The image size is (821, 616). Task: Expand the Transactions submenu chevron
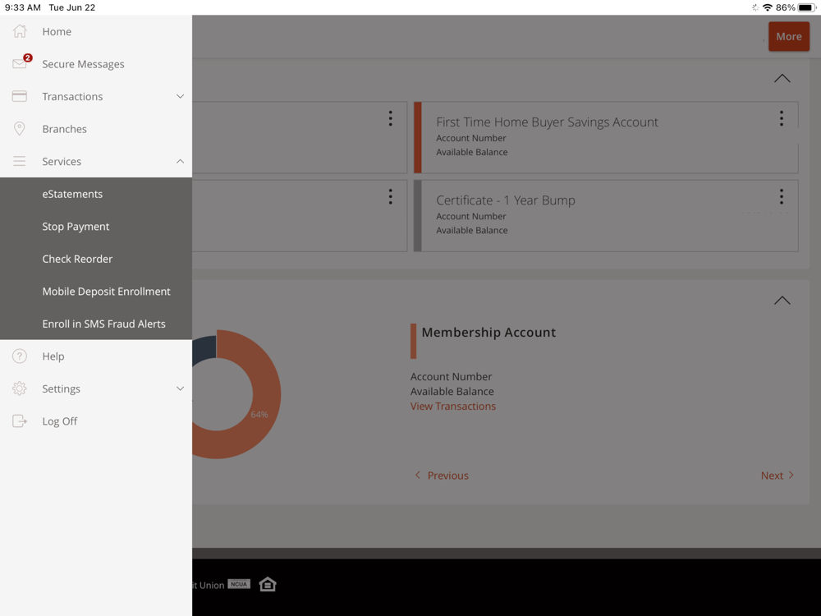[180, 96]
